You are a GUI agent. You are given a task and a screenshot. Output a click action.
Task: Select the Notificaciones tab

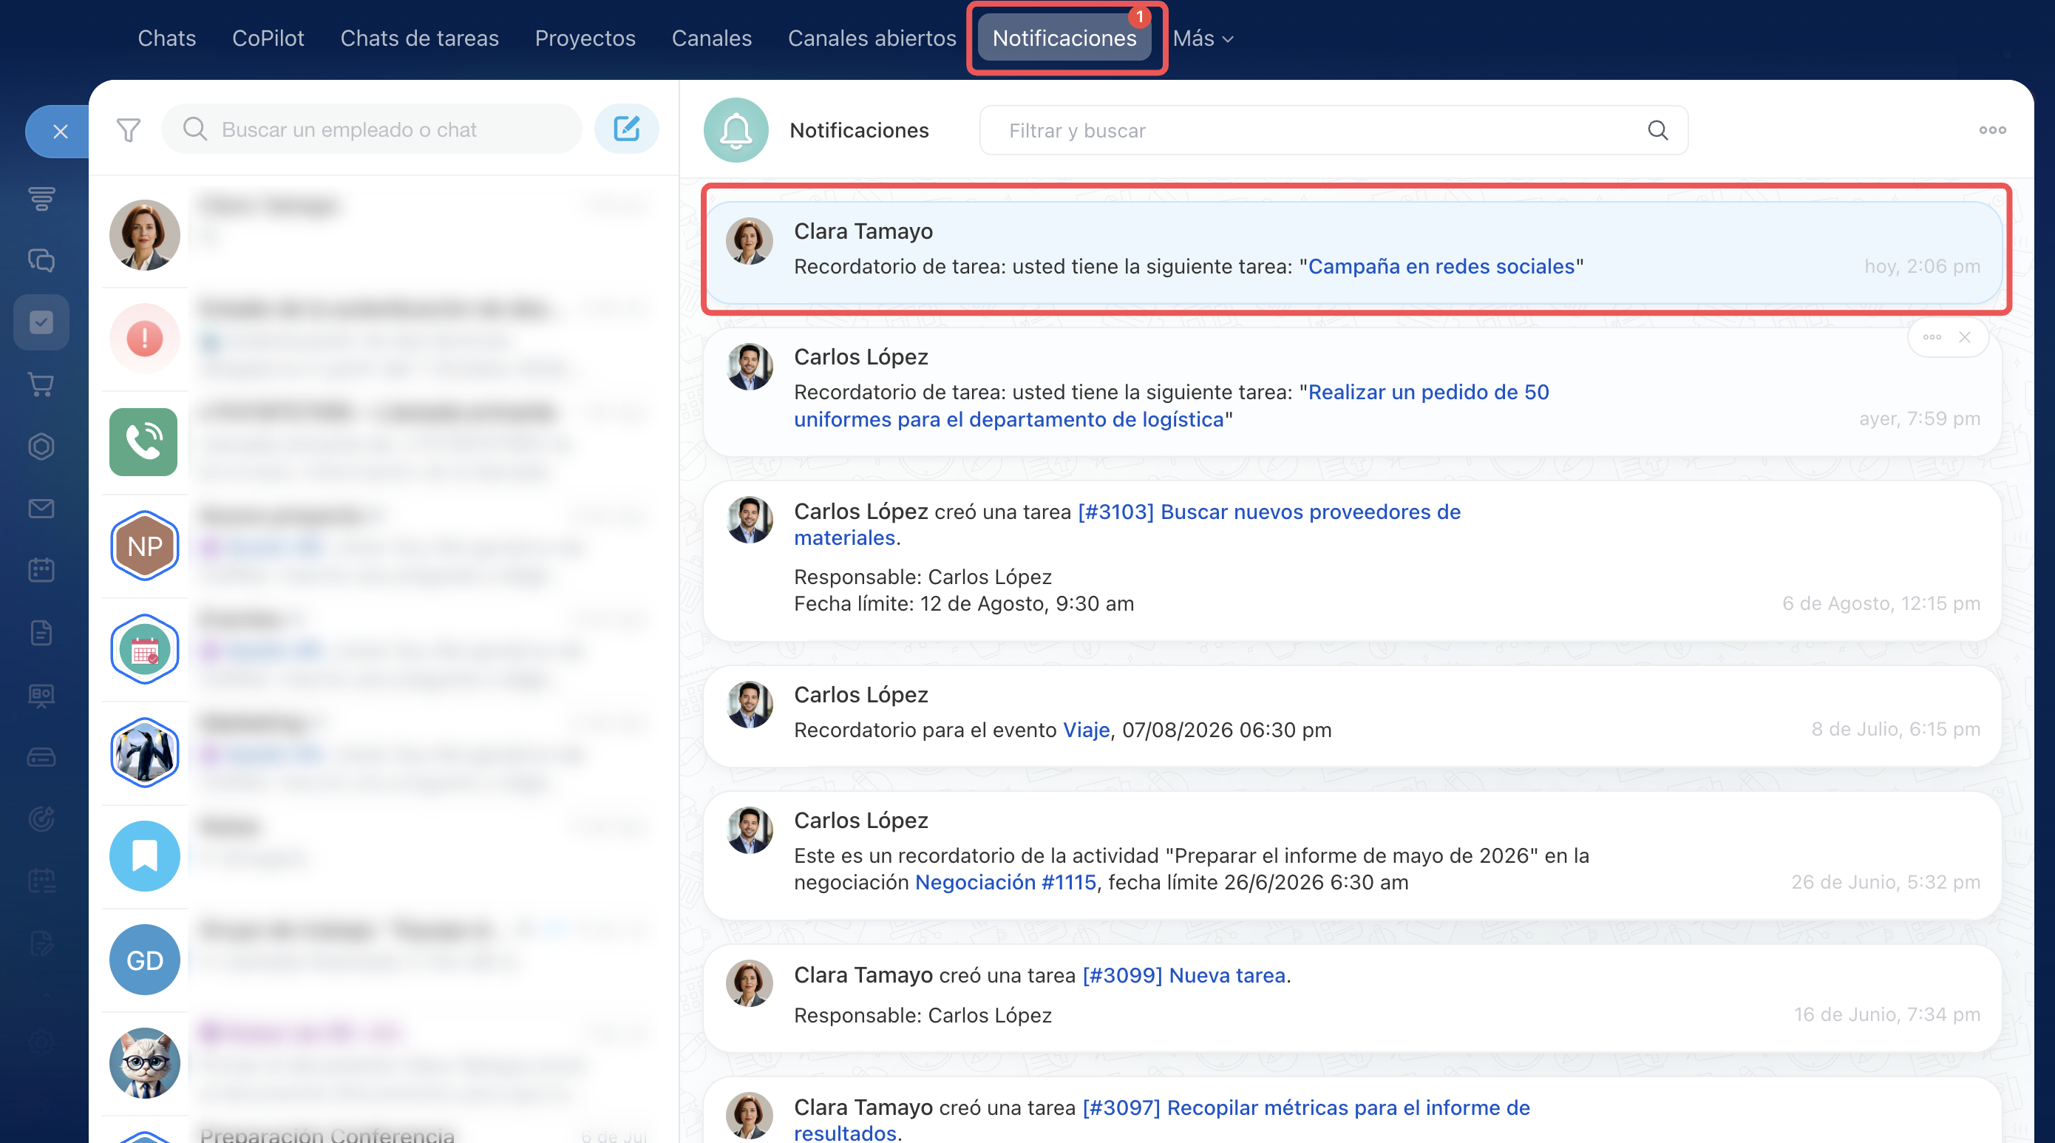tap(1064, 38)
